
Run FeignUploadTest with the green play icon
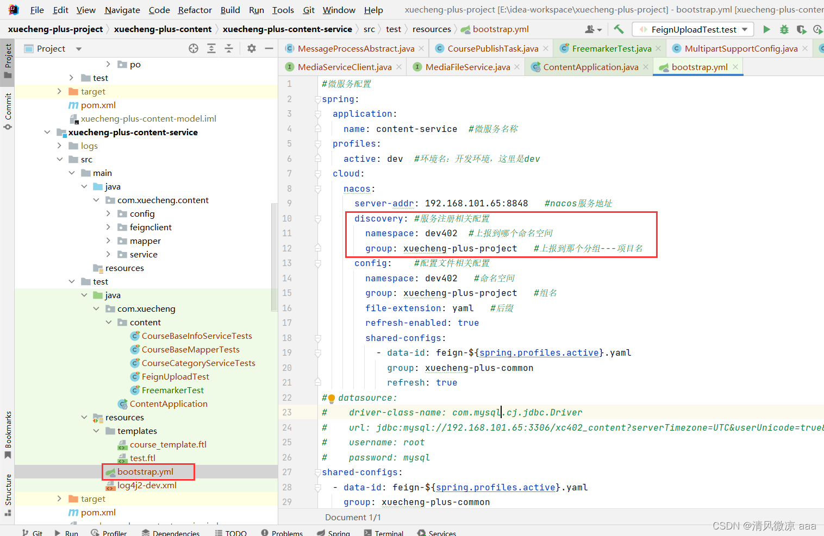[x=766, y=29]
